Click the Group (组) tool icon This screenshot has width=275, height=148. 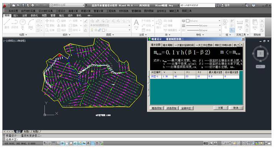pyautogui.click(x=225, y=24)
